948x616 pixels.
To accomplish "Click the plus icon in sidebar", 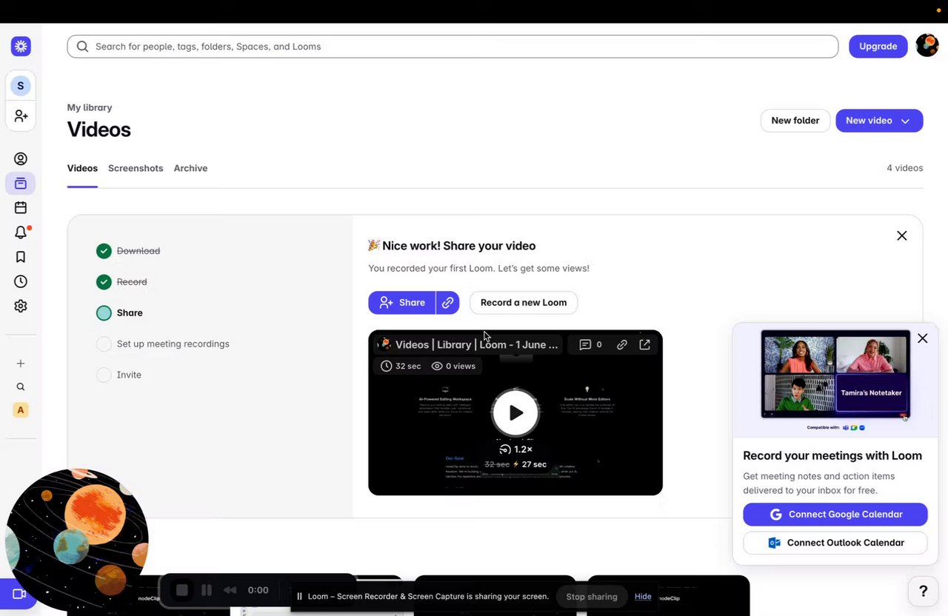I will (21, 364).
